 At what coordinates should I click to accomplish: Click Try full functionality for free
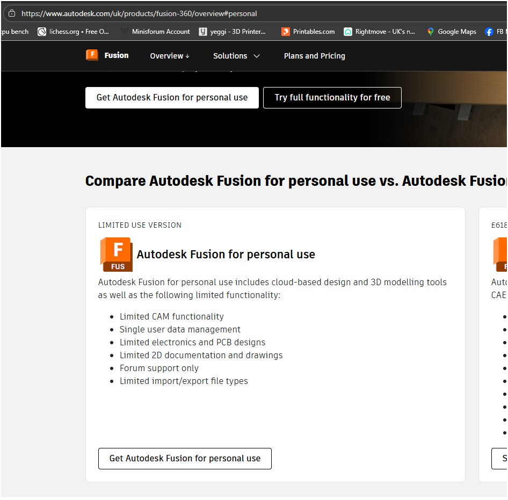click(x=332, y=98)
